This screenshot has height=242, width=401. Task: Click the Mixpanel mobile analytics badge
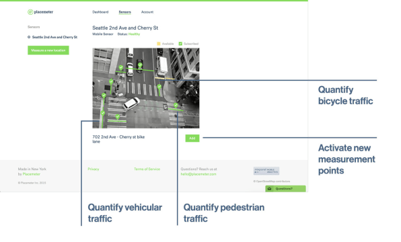pos(266,171)
